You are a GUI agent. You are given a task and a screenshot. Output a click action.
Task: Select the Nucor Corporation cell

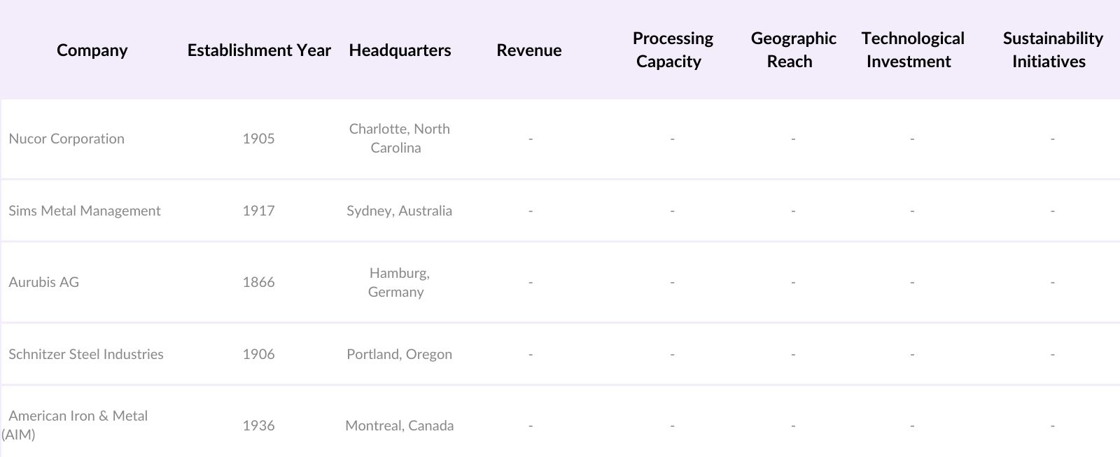(66, 139)
